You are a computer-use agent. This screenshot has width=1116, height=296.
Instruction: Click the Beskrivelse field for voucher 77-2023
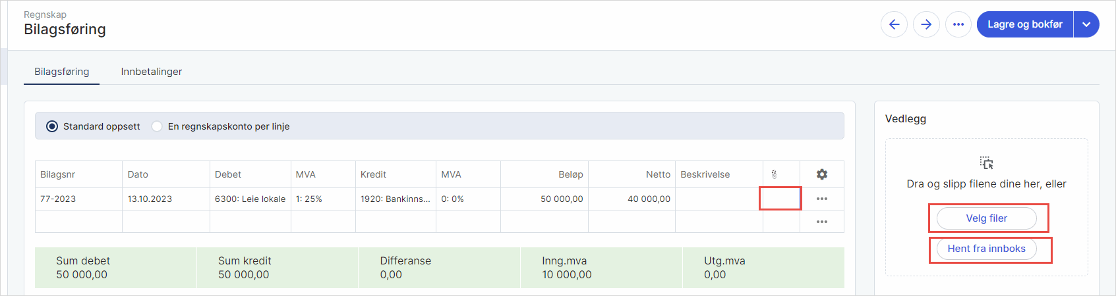719,199
